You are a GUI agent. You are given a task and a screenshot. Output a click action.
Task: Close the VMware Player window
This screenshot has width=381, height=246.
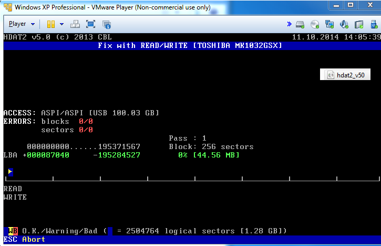coord(370,5)
